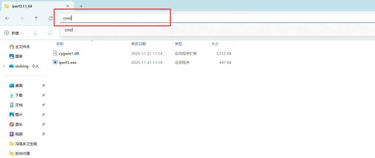The width and height of the screenshot is (375, 158).
Task: Go up one folder level
Action: (36, 18)
